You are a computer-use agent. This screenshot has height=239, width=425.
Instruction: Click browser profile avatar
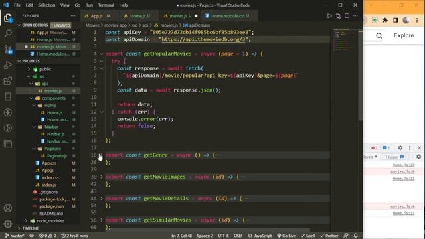[406, 20]
